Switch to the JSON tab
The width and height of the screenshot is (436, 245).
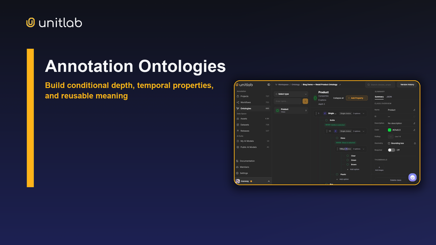pyautogui.click(x=389, y=97)
